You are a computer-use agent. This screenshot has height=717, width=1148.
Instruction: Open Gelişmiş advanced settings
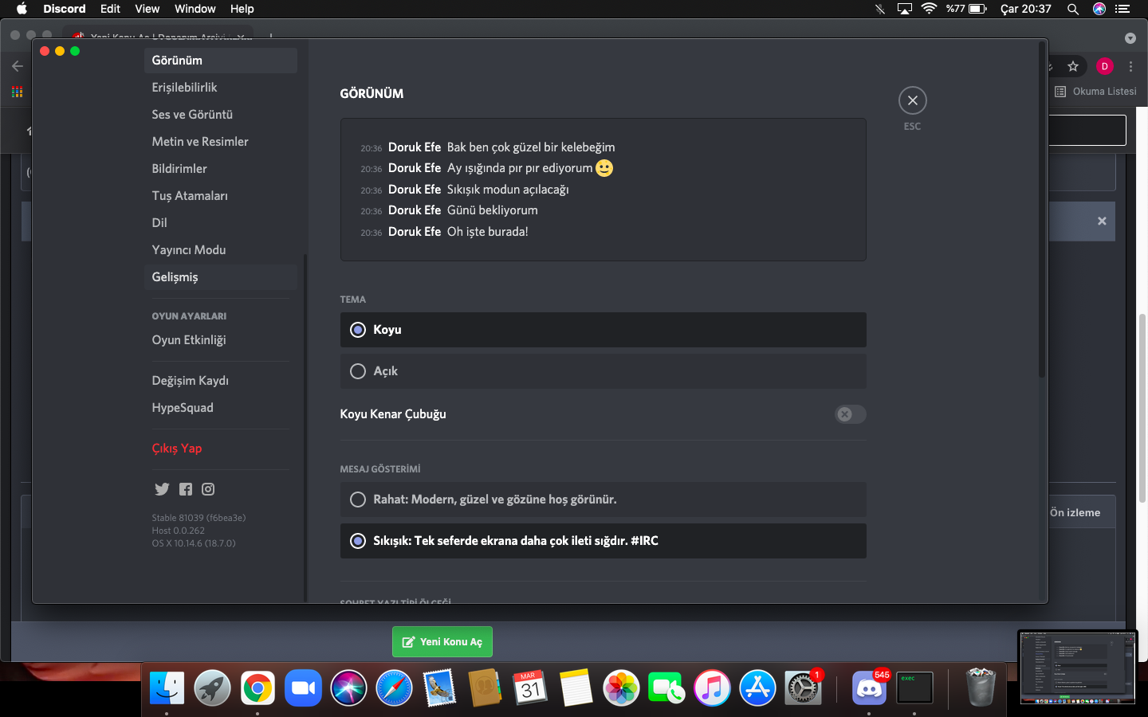(x=221, y=277)
